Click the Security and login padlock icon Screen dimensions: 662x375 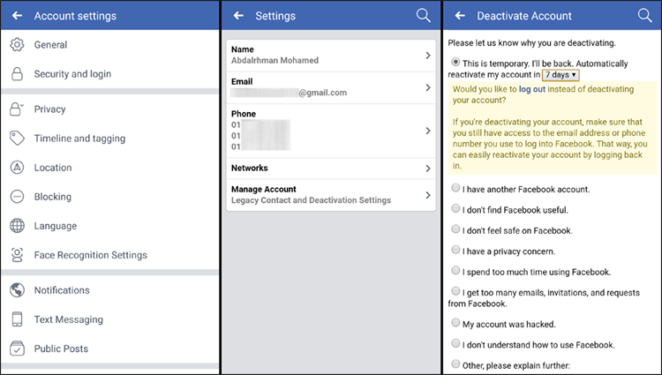coord(17,74)
